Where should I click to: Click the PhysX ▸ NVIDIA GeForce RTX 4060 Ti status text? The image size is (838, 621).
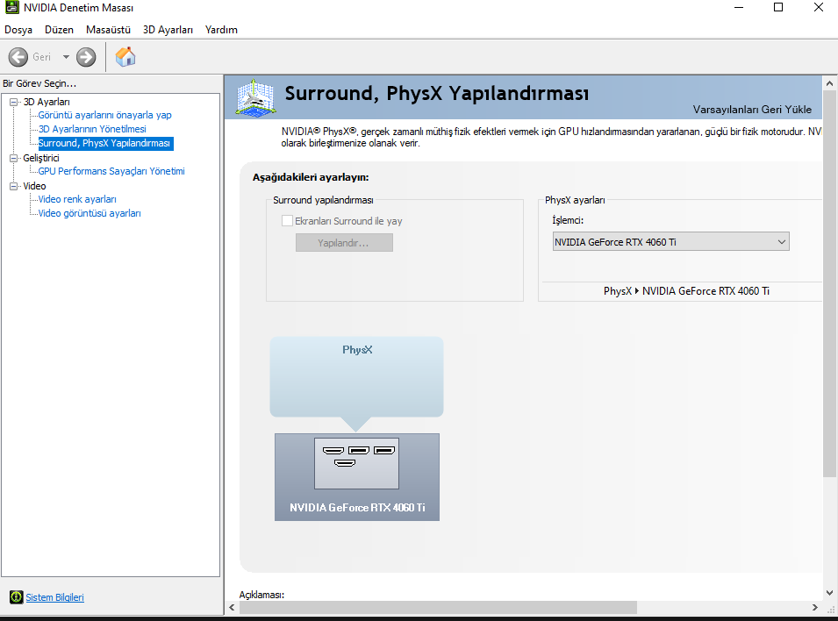pyautogui.click(x=686, y=291)
